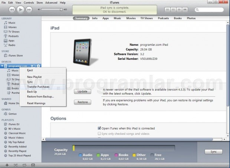Click the Play button
The image size is (230, 168).
pos(20,10)
